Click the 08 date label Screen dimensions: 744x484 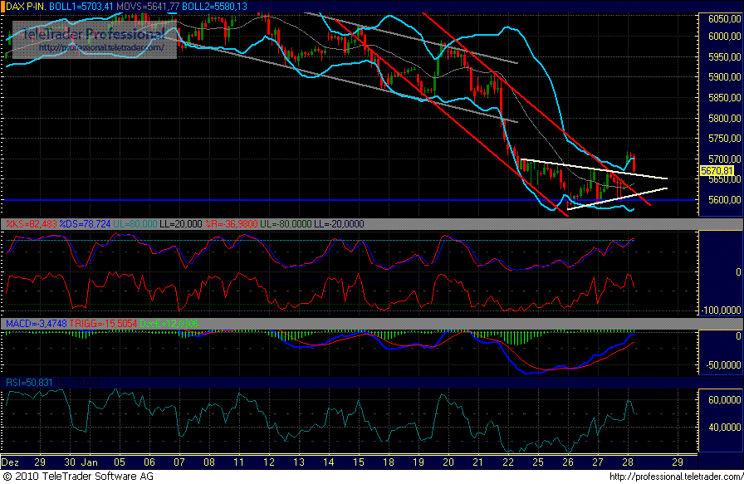click(x=208, y=462)
